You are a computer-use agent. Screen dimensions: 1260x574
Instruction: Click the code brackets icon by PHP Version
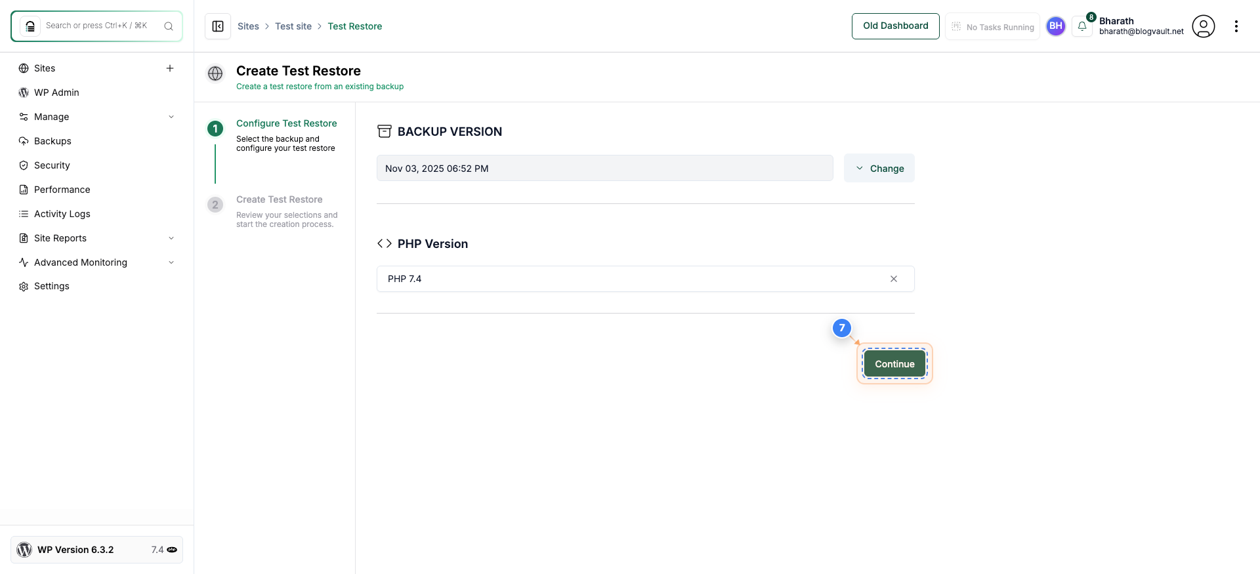tap(385, 243)
